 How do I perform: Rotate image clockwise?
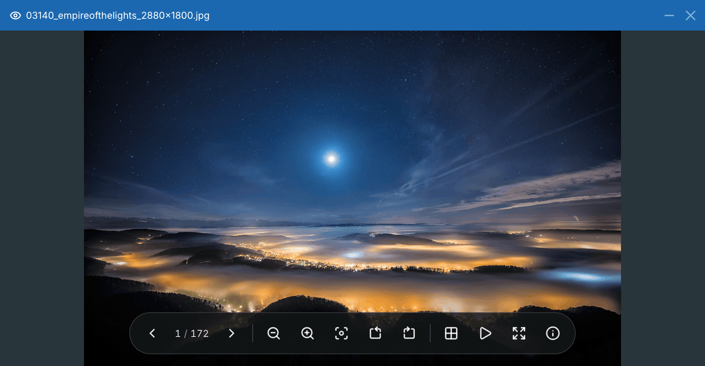pyautogui.click(x=409, y=333)
